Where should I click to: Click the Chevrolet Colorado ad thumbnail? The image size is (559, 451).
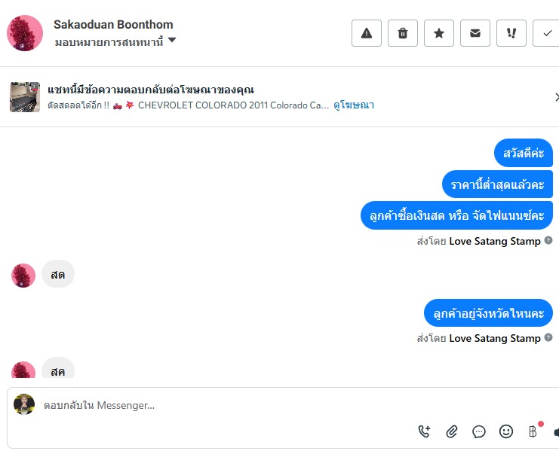tap(25, 97)
